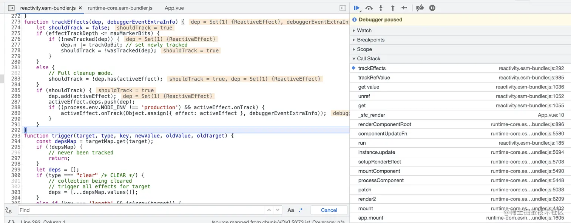571x223 pixels.
Task: Go to previous search match
Action: pyautogui.click(x=269, y=210)
